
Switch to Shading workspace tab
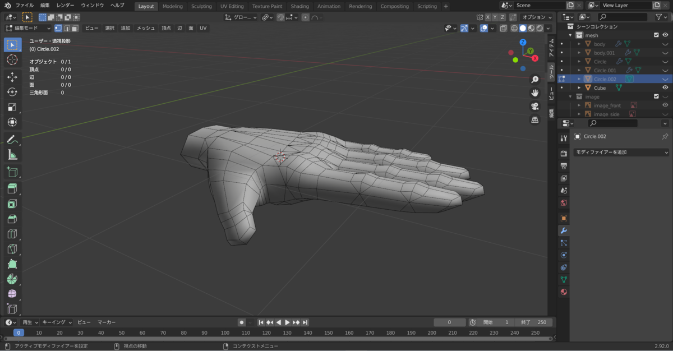(x=299, y=6)
